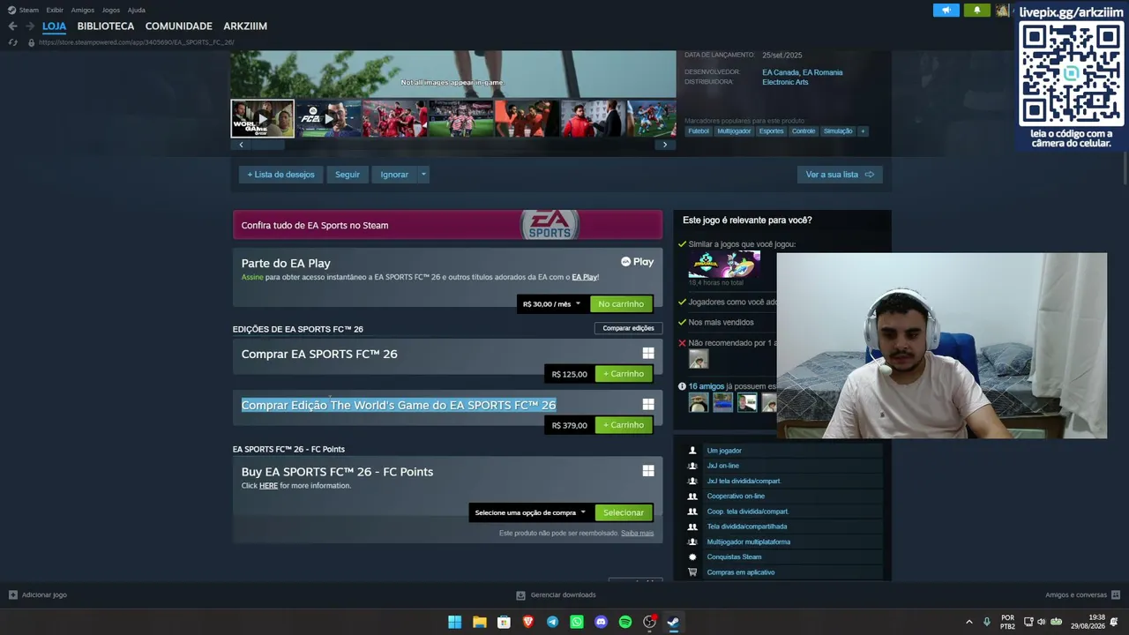Expand the Ignorar dropdown arrow
The image size is (1129, 635).
pyautogui.click(x=423, y=175)
